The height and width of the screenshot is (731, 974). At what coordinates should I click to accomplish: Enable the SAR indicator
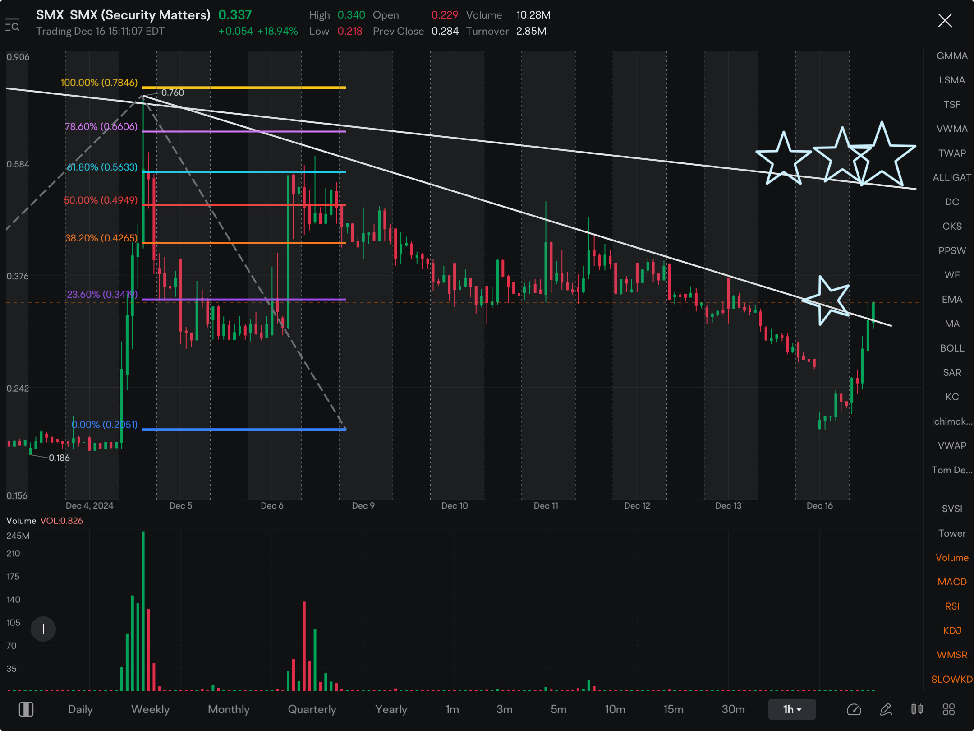click(x=952, y=373)
